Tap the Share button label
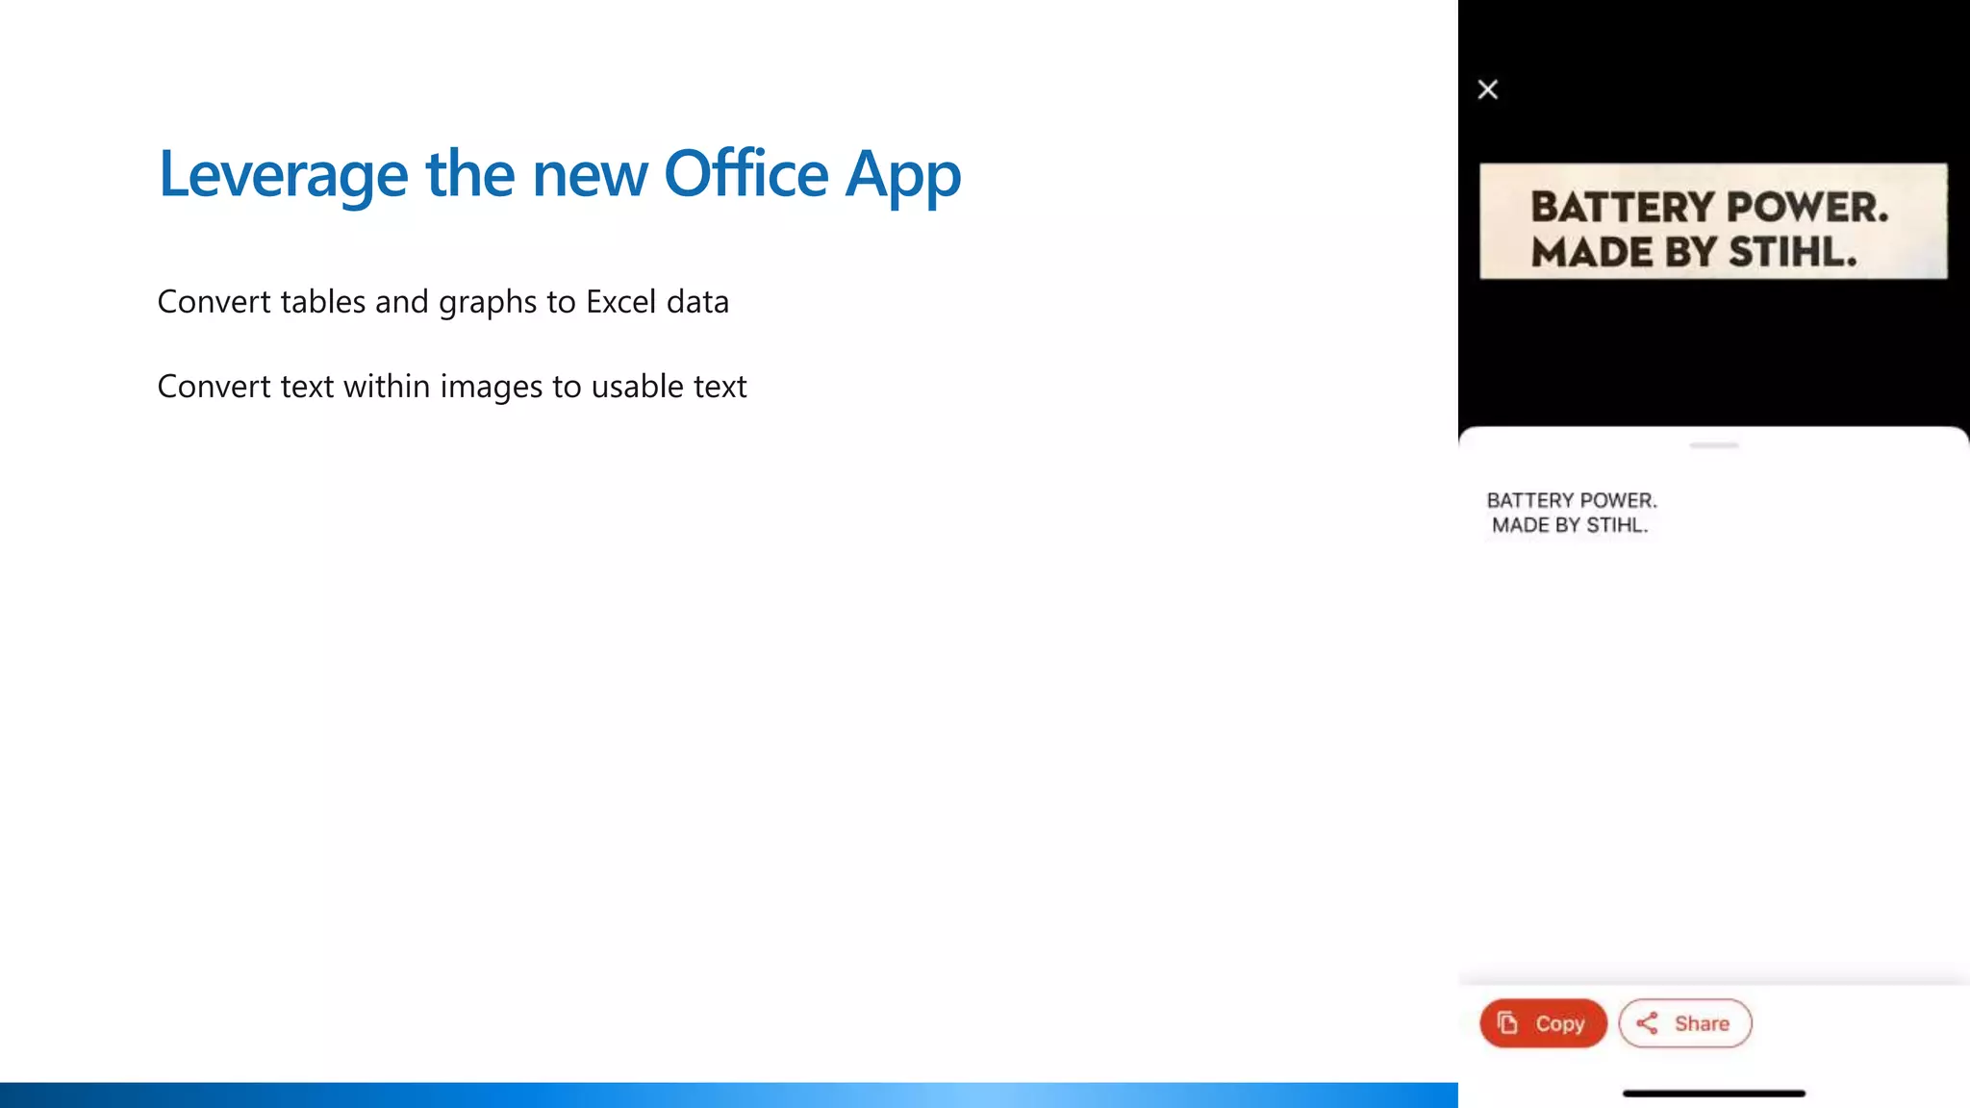 1702,1023
